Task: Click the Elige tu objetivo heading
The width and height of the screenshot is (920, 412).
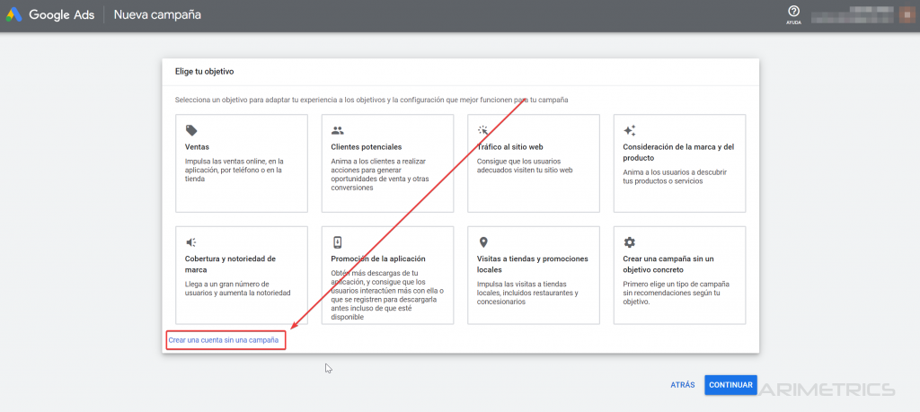Action: point(204,72)
